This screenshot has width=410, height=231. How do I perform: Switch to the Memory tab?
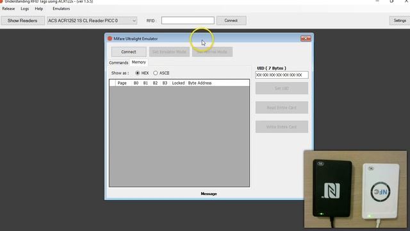(x=139, y=62)
